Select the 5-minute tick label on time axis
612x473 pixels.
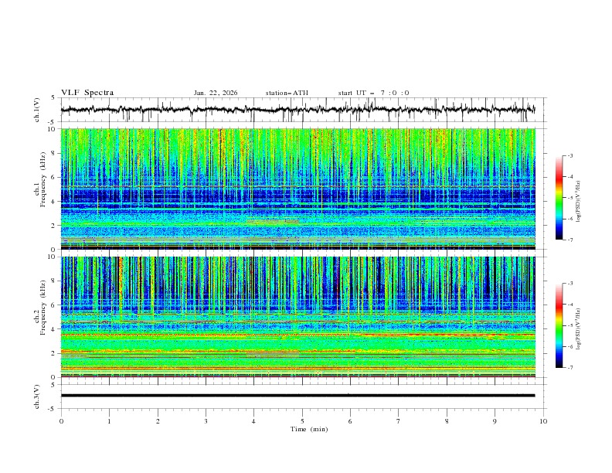pyautogui.click(x=302, y=420)
